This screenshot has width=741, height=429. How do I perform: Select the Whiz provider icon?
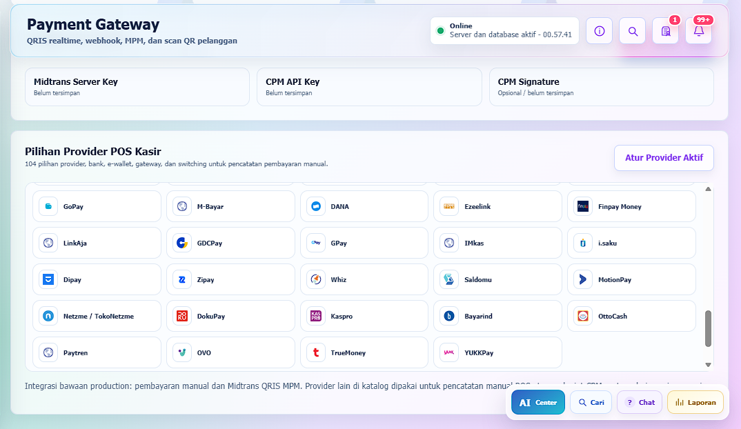point(316,280)
